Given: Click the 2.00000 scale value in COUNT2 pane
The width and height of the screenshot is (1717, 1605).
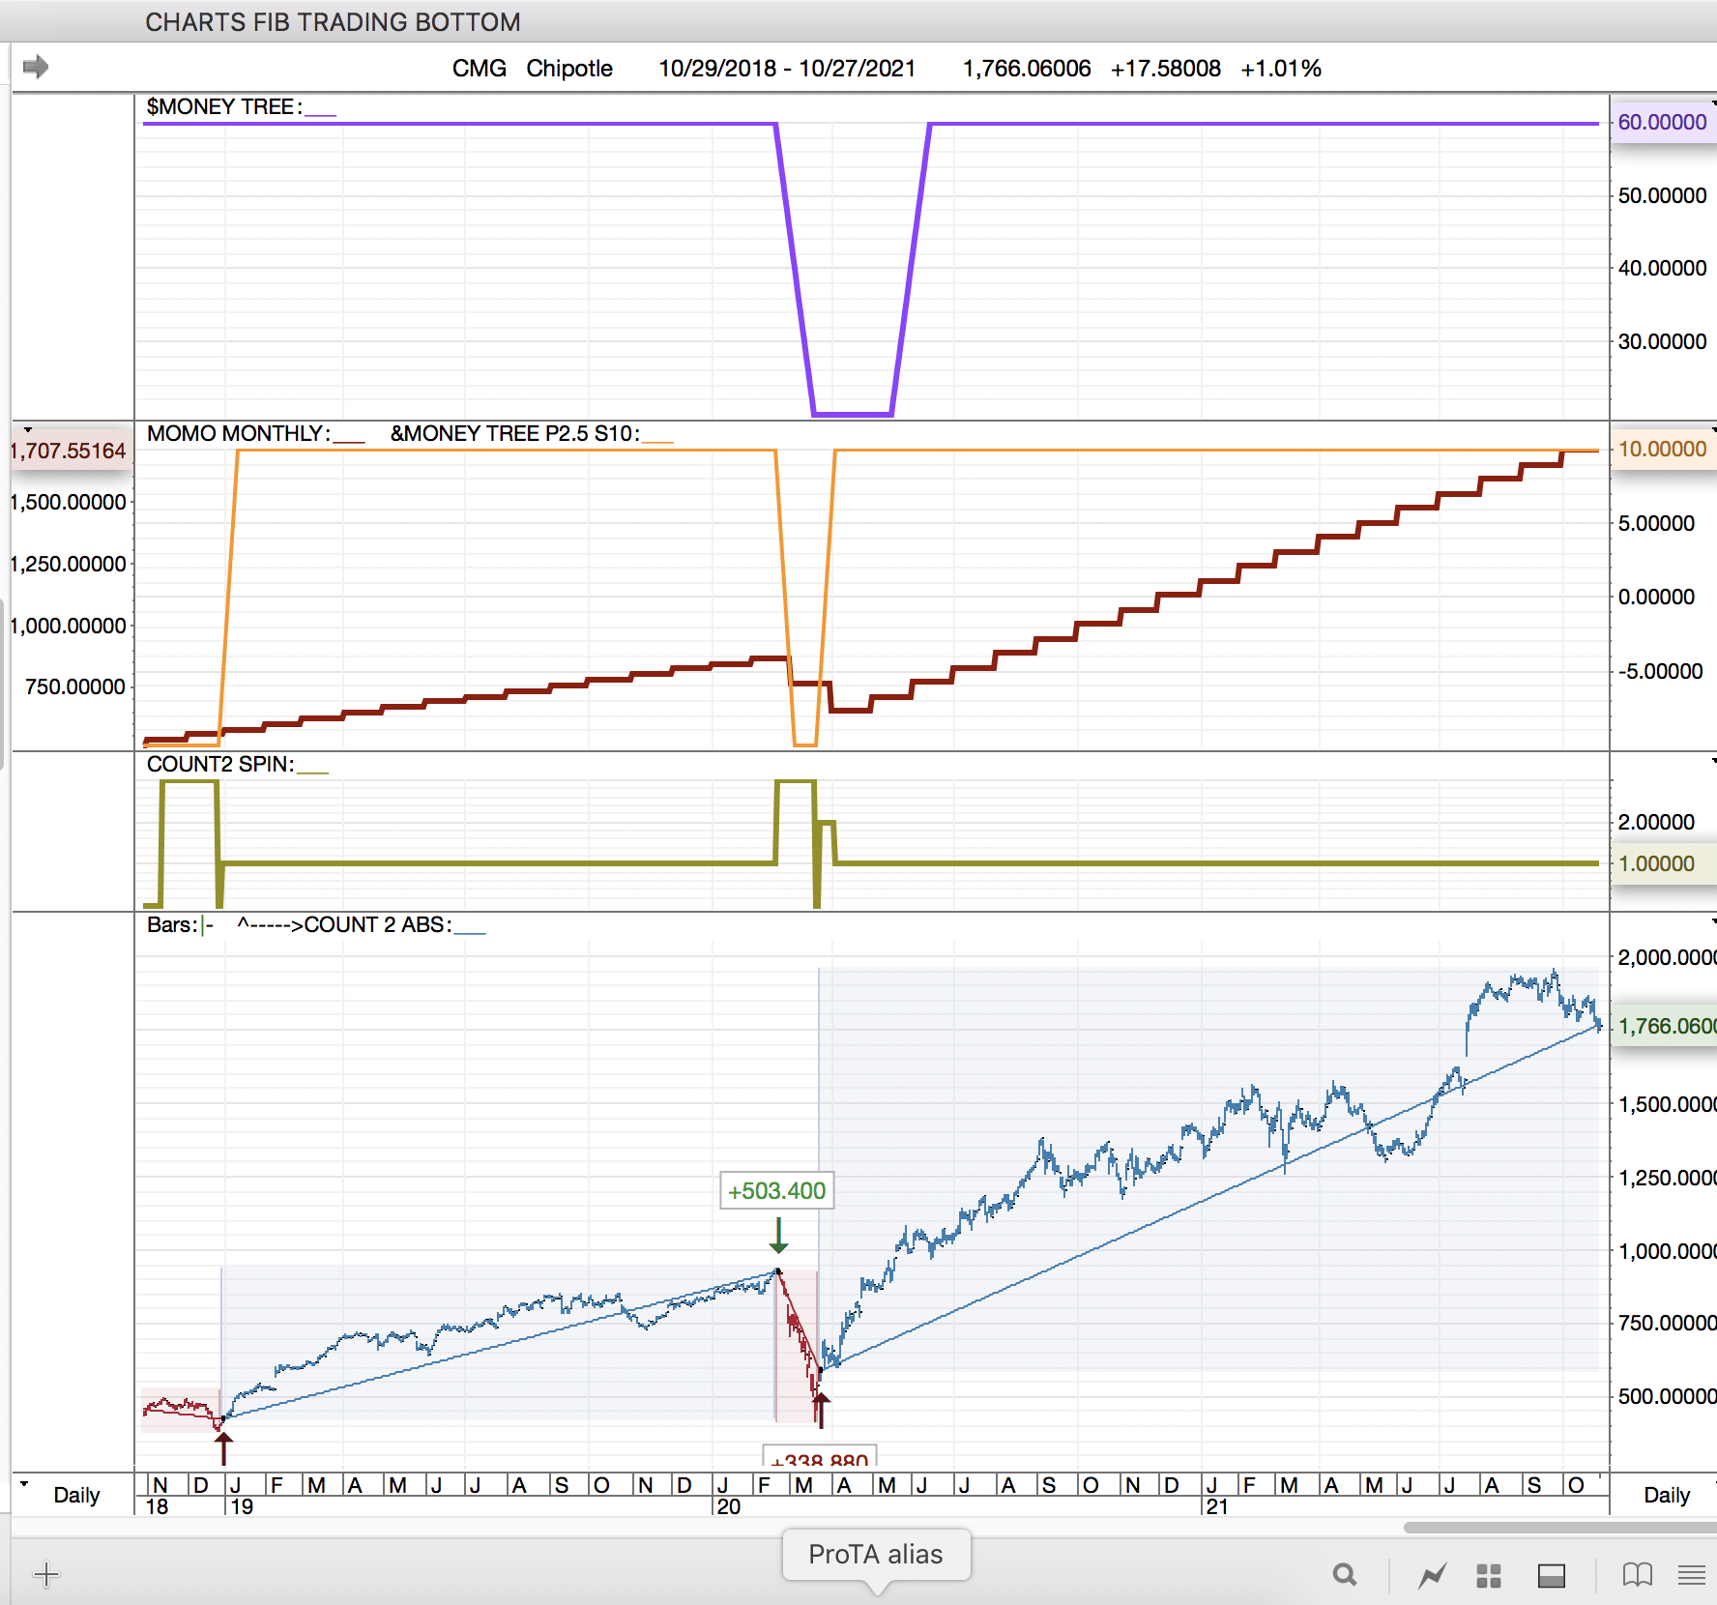Looking at the screenshot, I should pos(1656,822).
